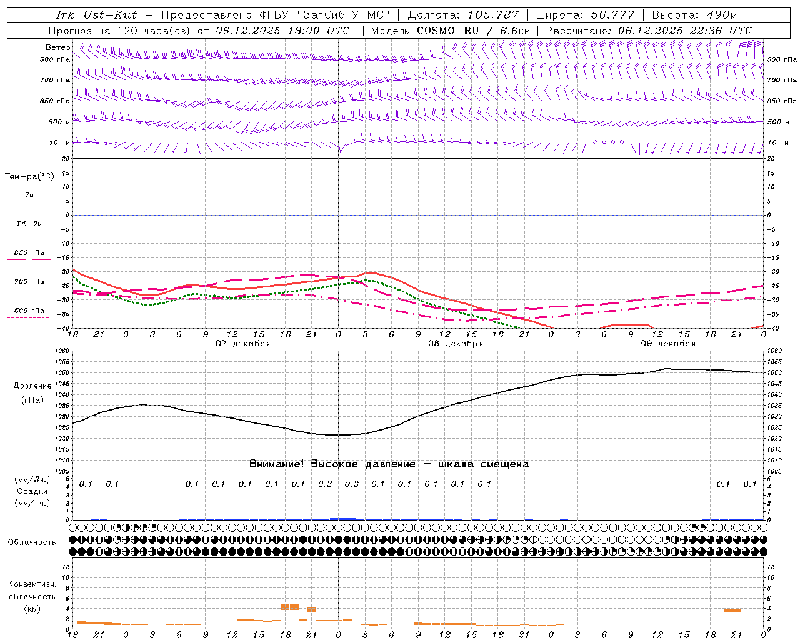This screenshot has height=640, width=800.
Task: Select the "Тем-ра(°C)" temperature panel label
Action: click(29, 176)
